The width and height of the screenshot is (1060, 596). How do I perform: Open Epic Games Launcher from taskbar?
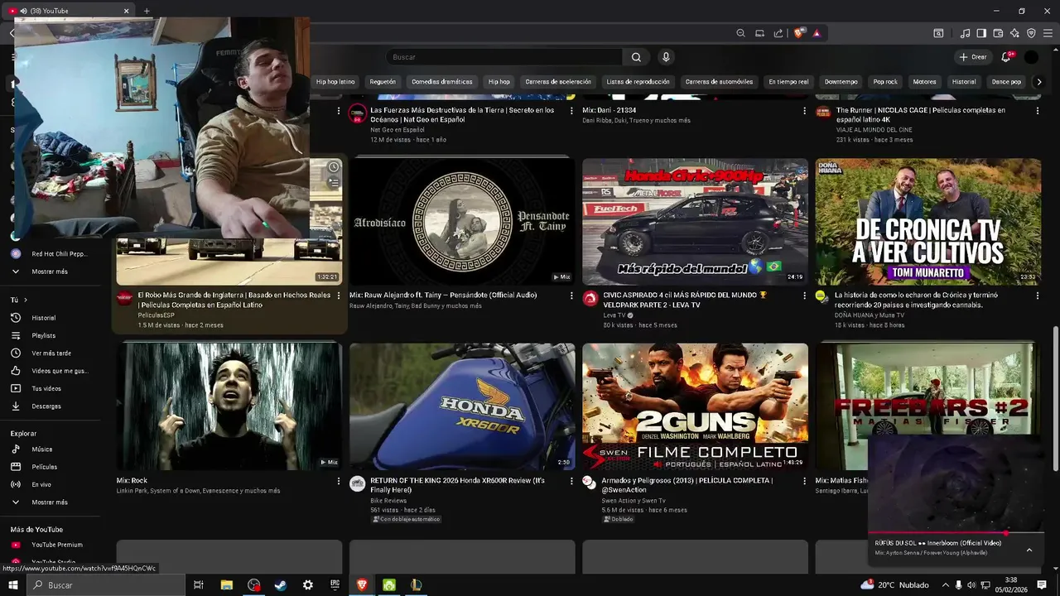(335, 585)
